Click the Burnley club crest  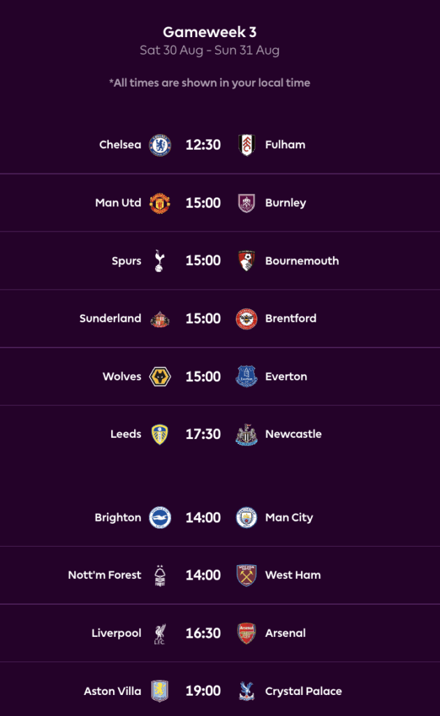coord(248,203)
